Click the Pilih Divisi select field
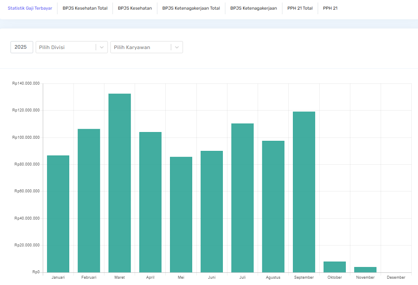Viewport: 418px width, 285px height. [x=66, y=47]
